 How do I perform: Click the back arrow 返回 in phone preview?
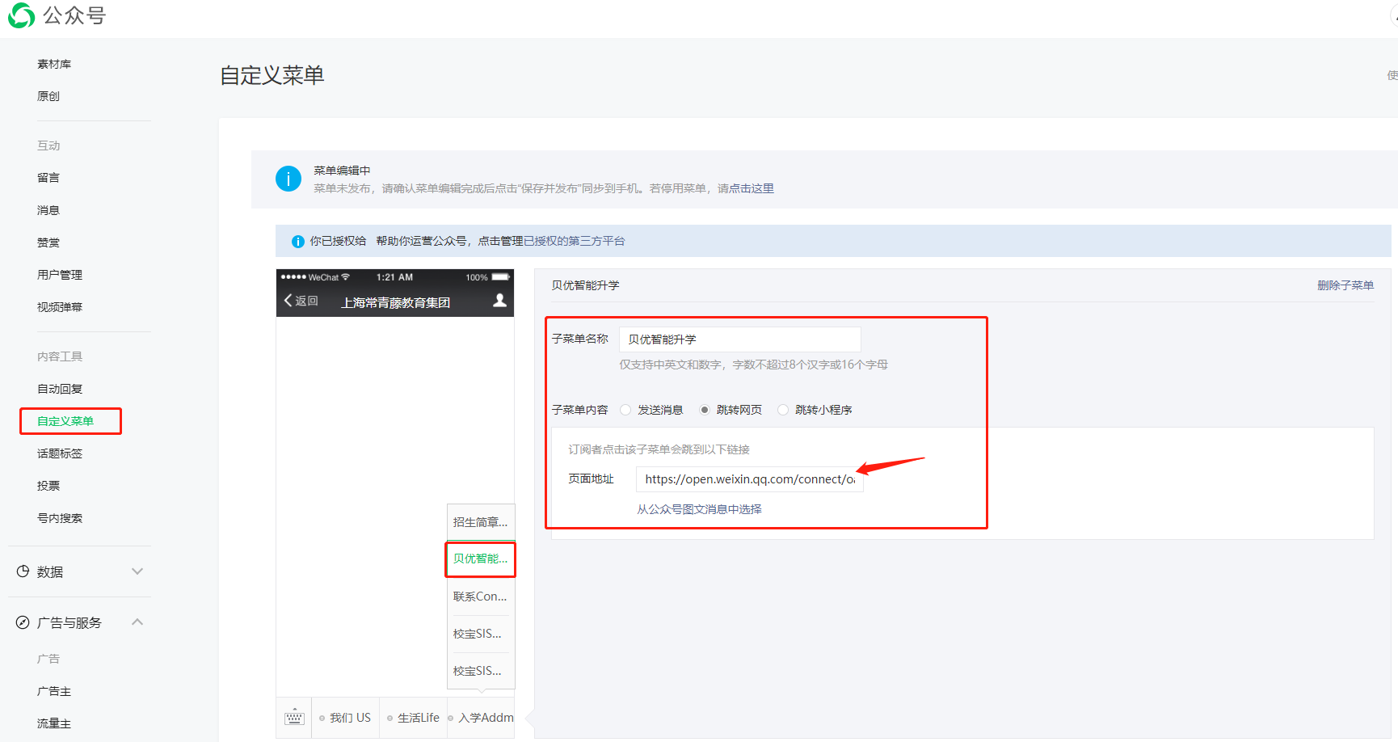point(301,301)
